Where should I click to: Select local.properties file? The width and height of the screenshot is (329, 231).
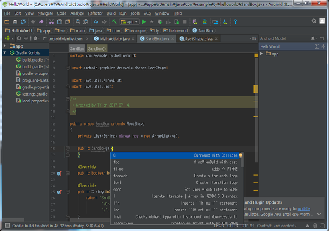(32, 101)
